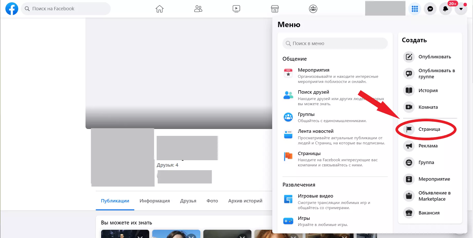This screenshot has height=238, width=473.
Task: Open the notifications bell icon
Action: [x=446, y=9]
